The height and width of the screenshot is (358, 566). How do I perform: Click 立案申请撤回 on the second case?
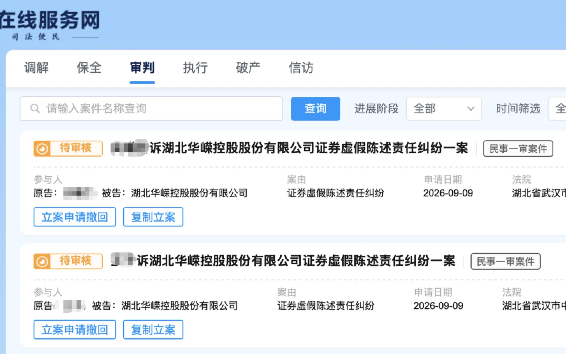pos(75,330)
